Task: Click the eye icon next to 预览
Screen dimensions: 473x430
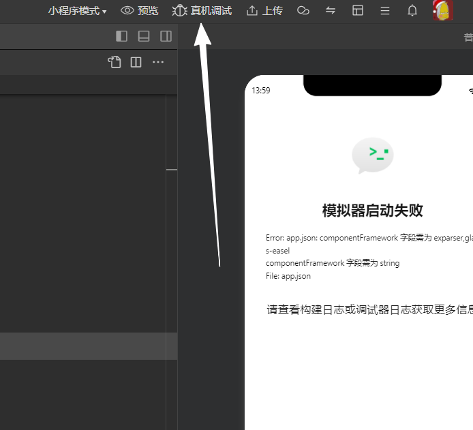Action: point(127,10)
